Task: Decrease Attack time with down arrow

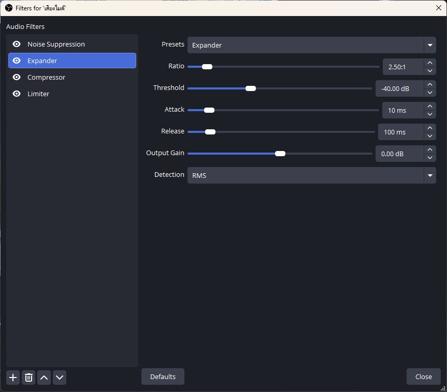Action: (x=430, y=114)
